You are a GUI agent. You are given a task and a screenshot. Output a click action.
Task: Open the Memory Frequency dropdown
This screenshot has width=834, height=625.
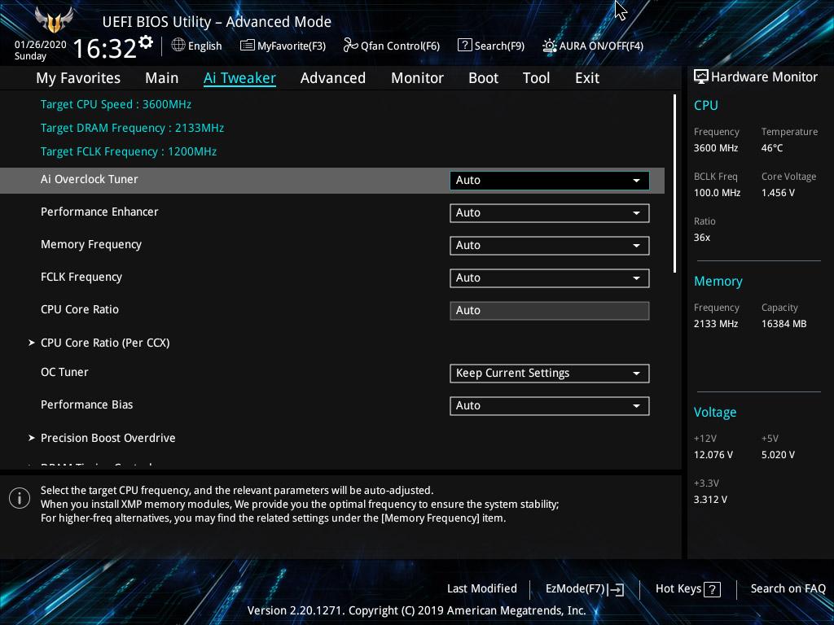tap(550, 246)
